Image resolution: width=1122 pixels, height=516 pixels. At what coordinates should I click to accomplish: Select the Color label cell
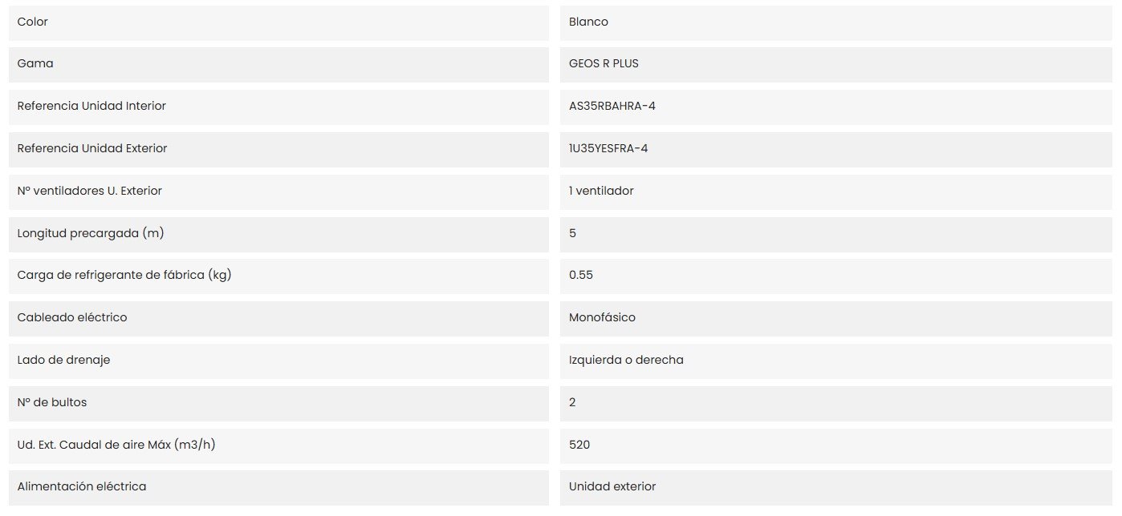(278, 22)
